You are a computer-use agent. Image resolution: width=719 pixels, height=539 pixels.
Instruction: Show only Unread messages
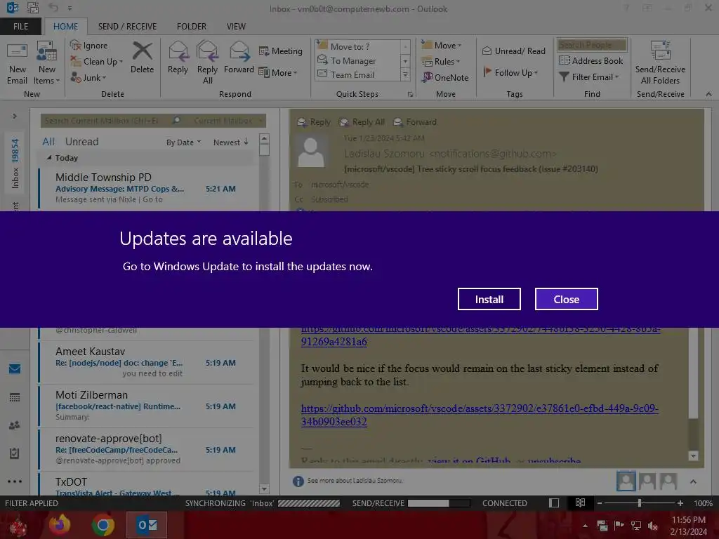[81, 142]
